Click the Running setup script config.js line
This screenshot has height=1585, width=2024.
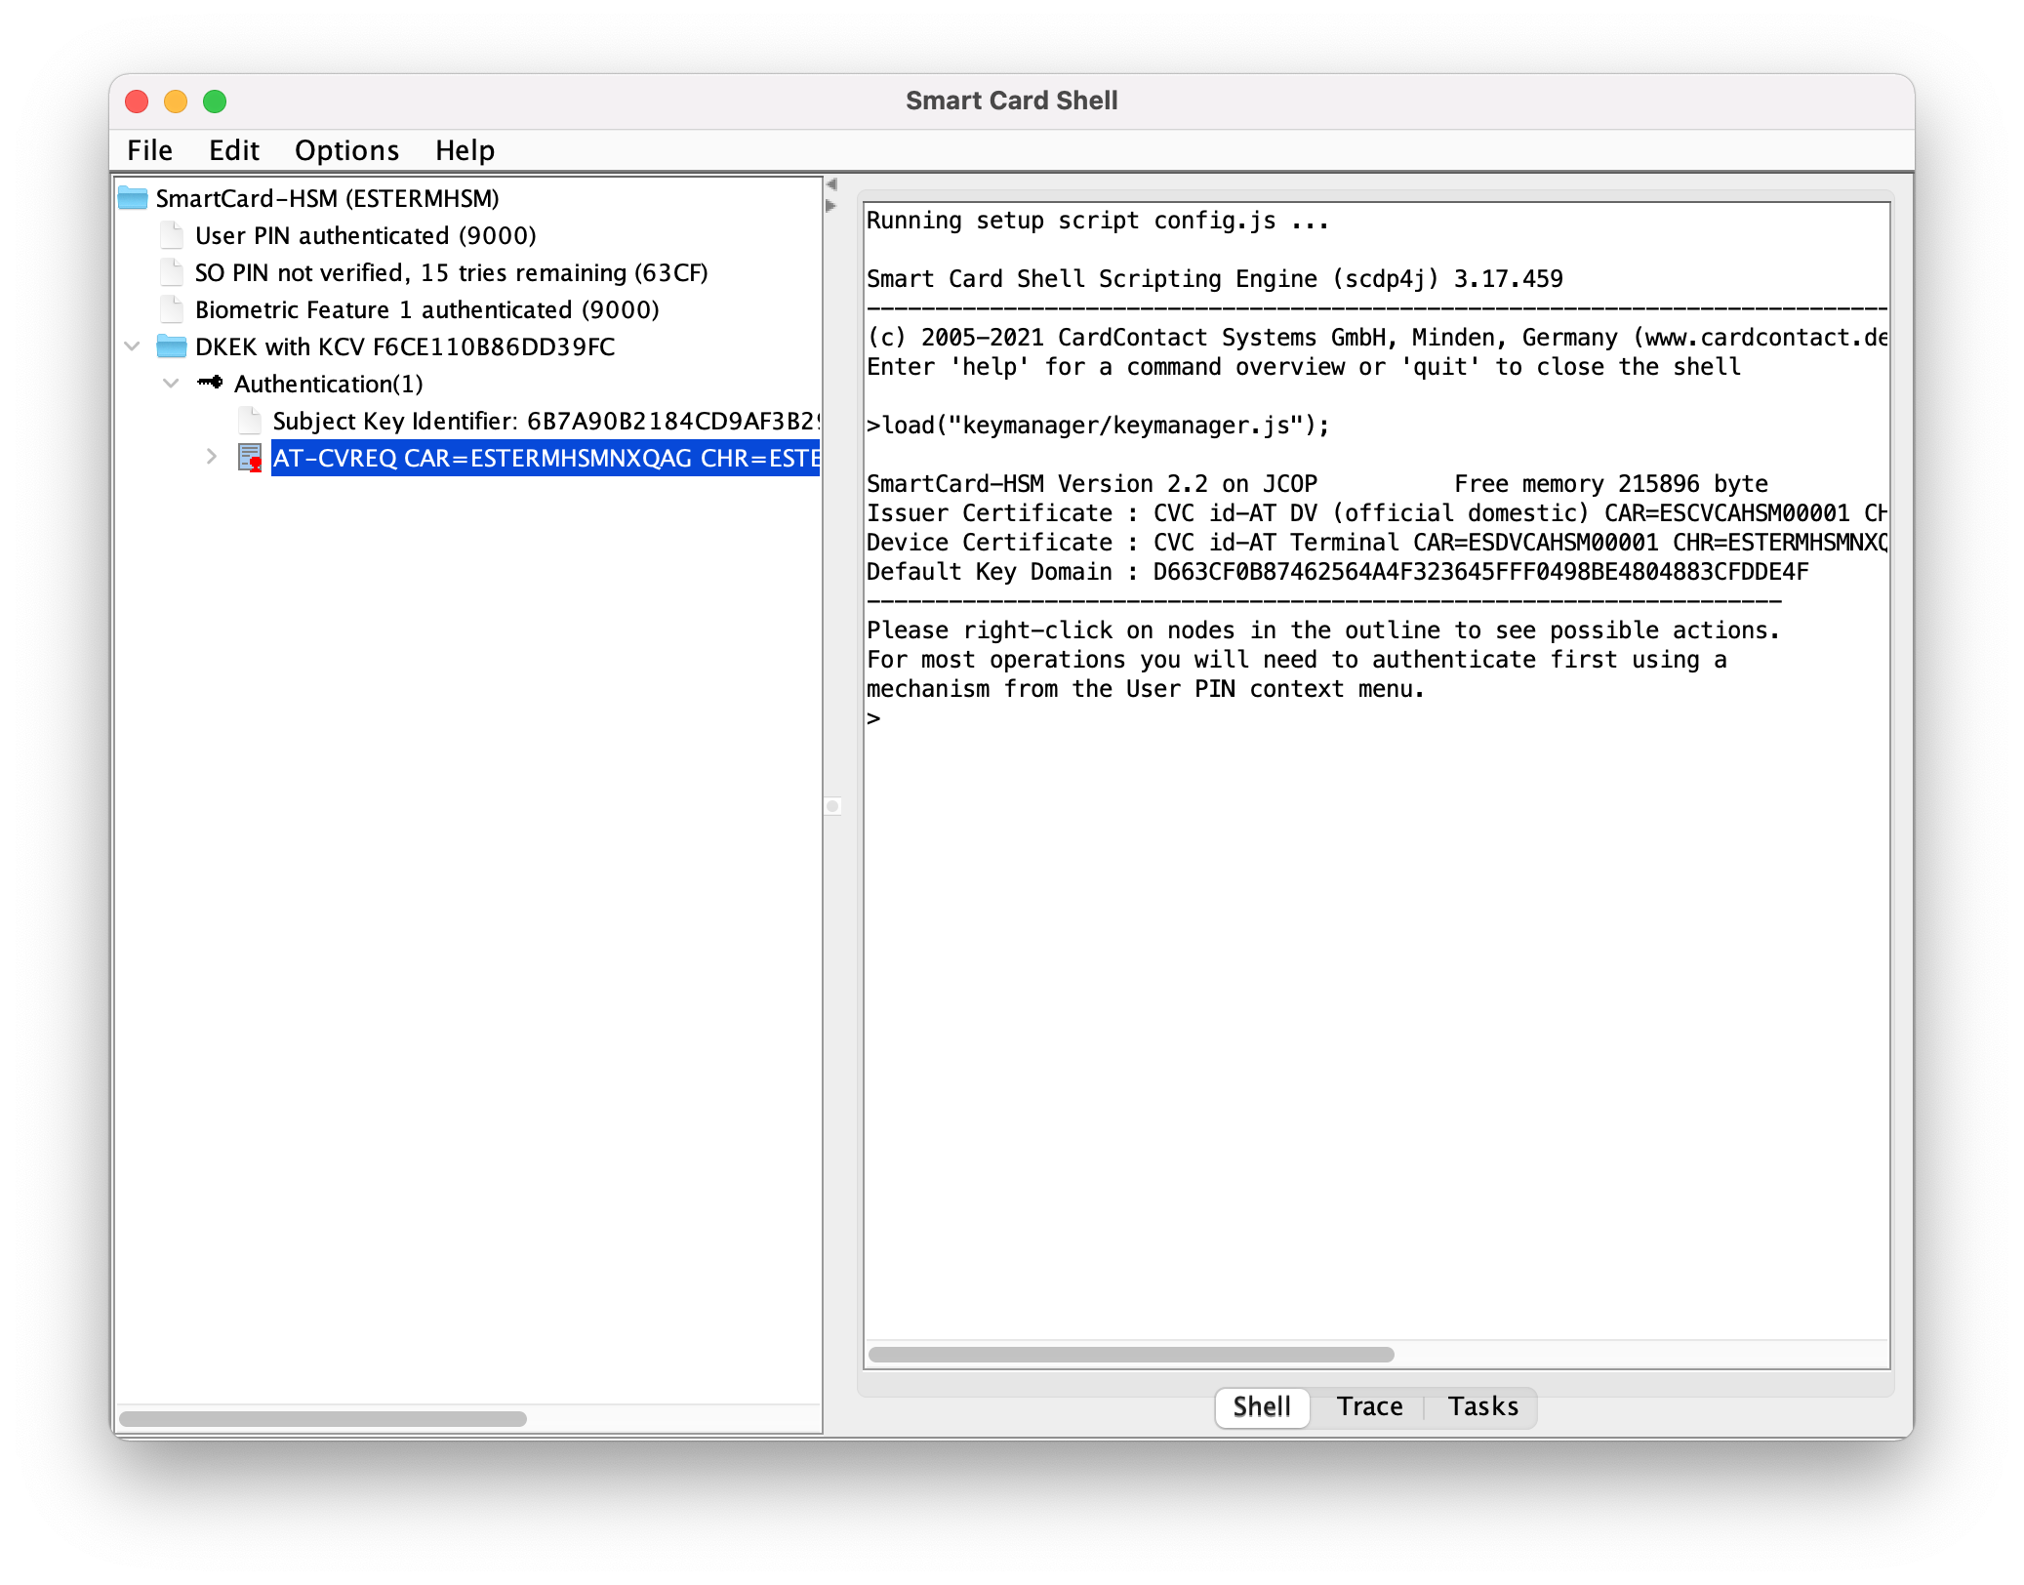tap(1098, 221)
